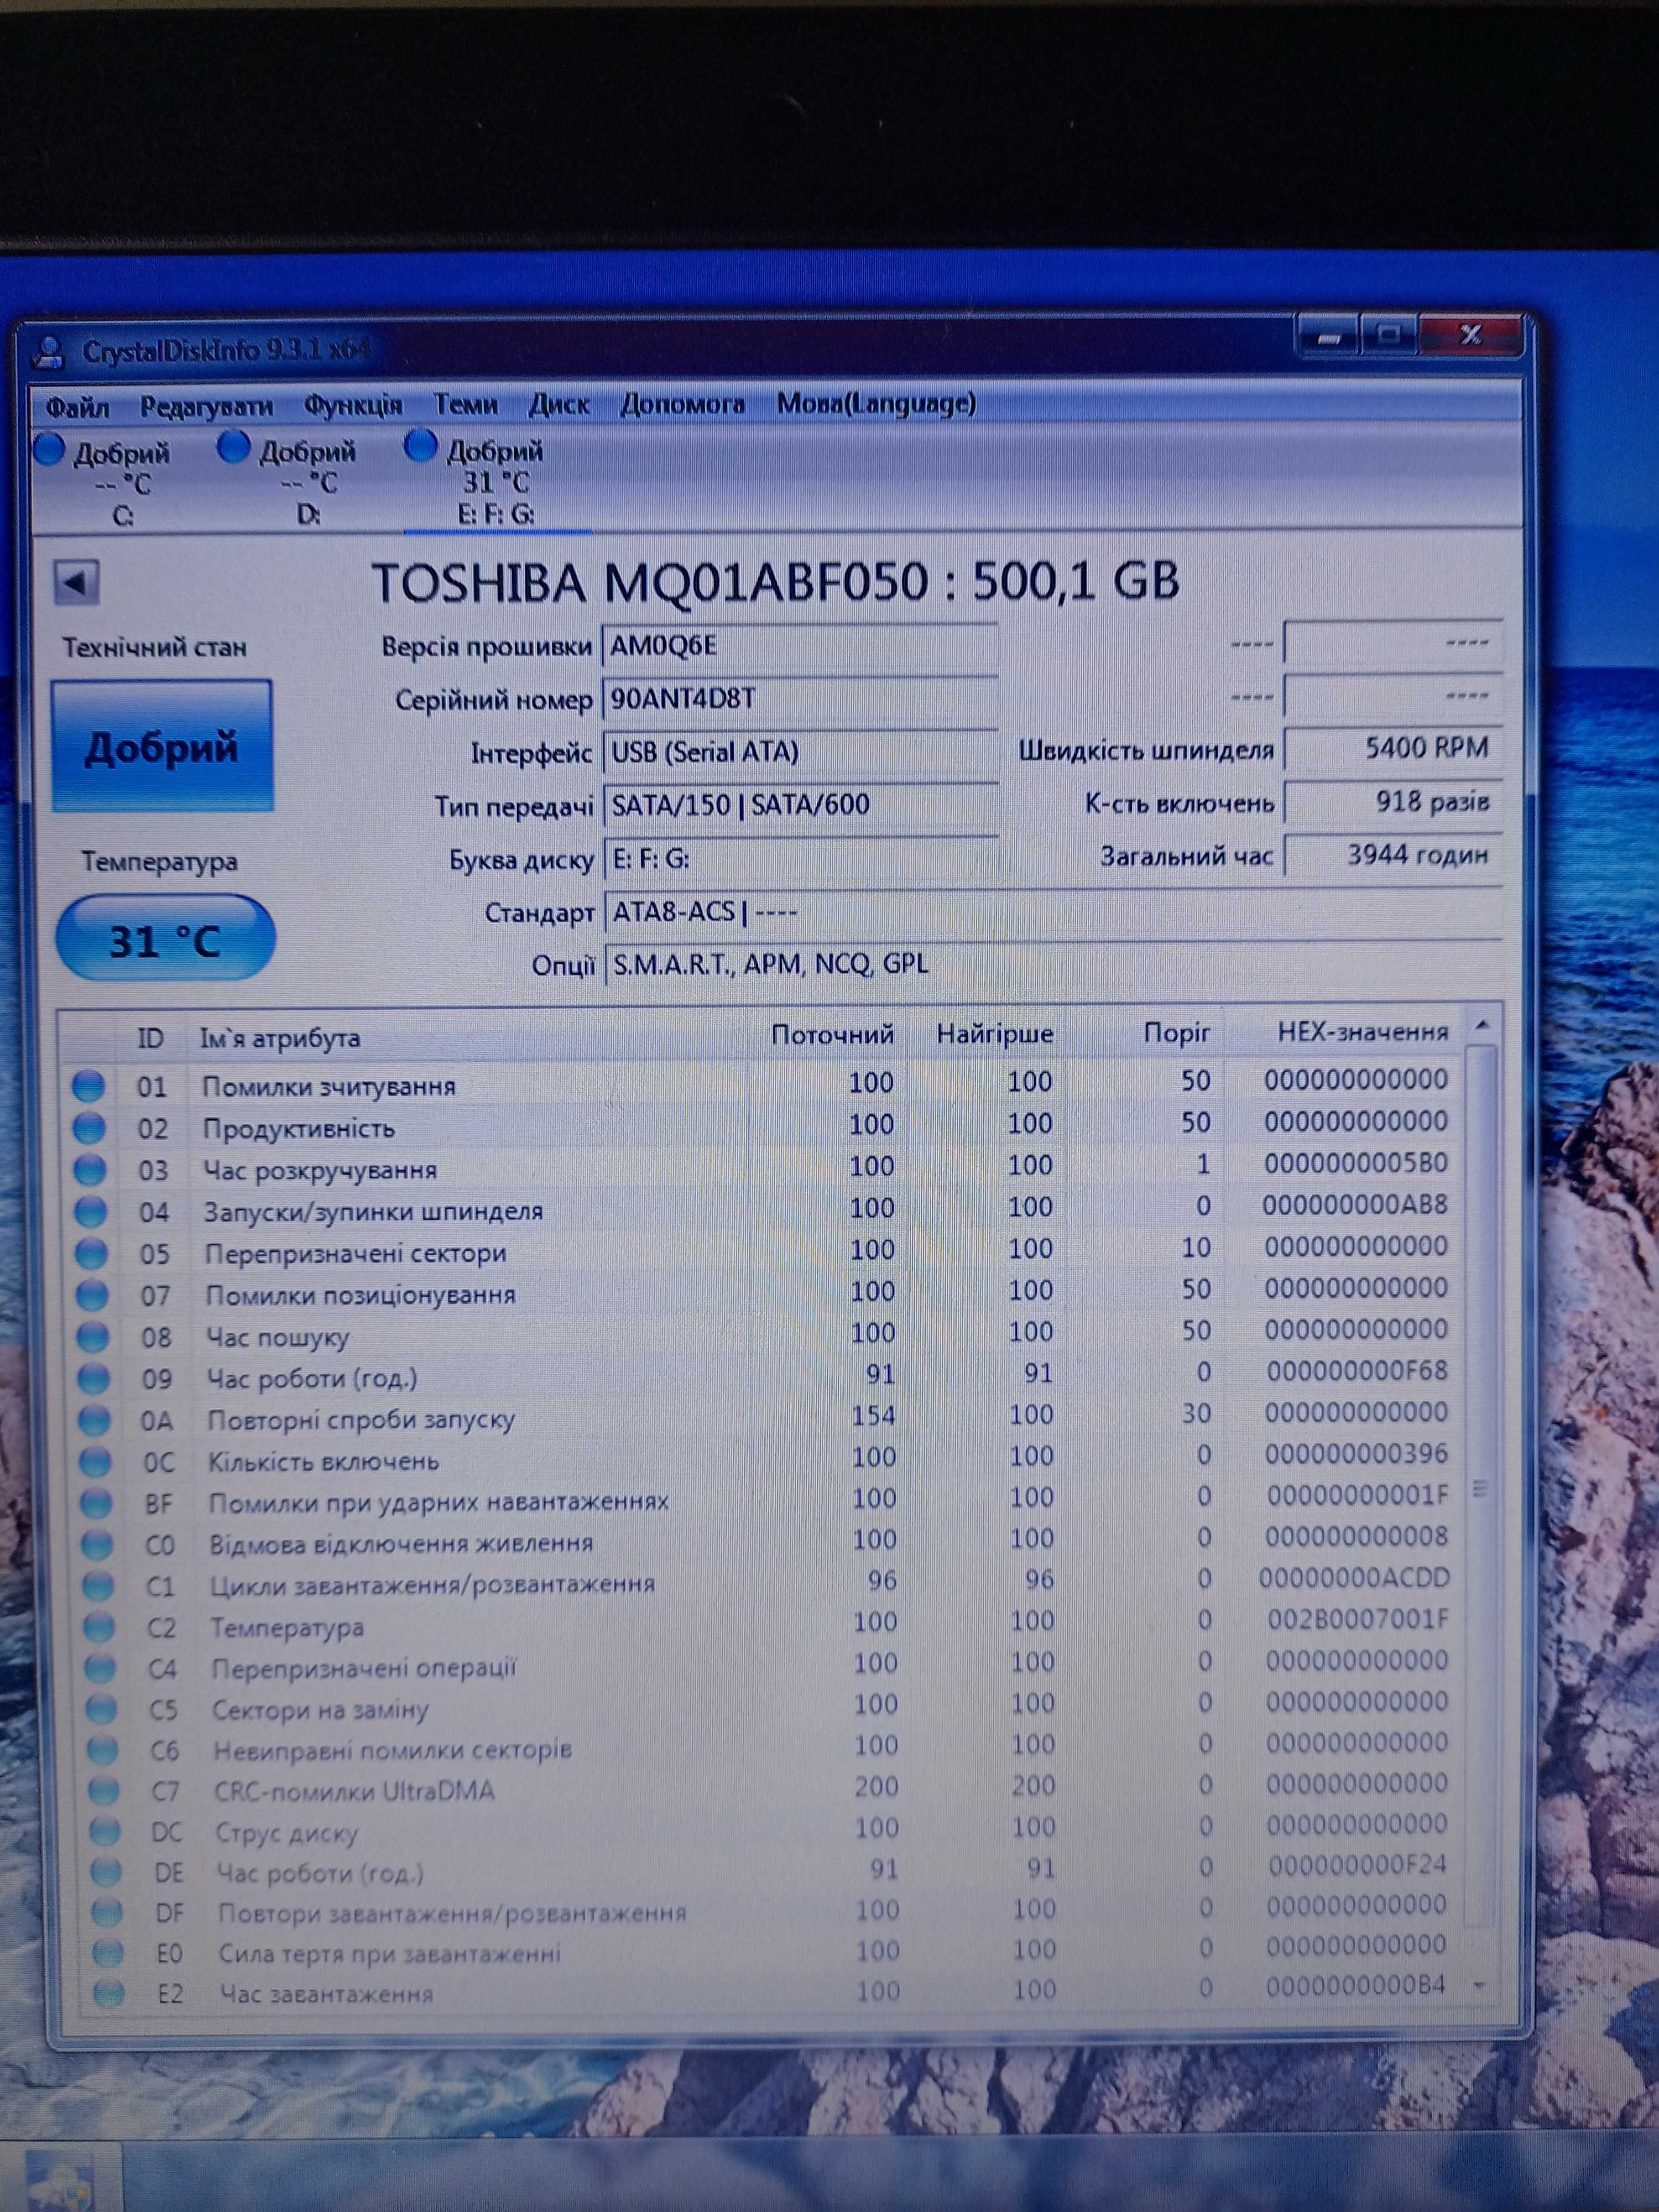Click the Добрий health status button
The image size is (1659, 2212).
point(162,746)
